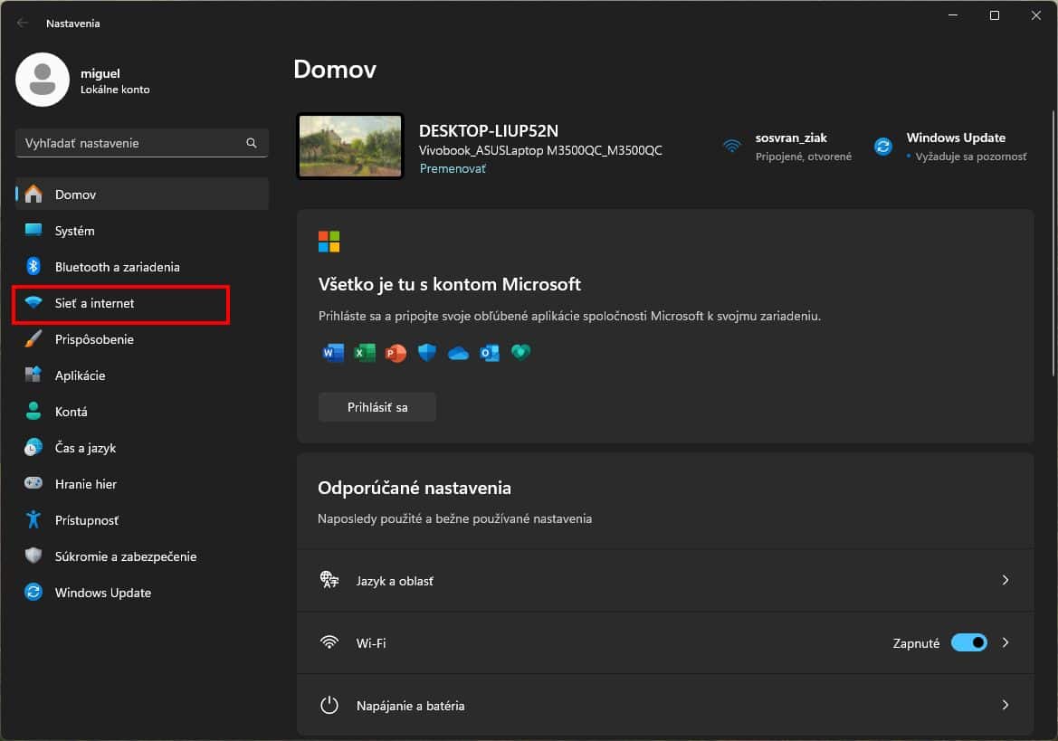
Task: Click the Pripojené, otvorené status text
Action: [x=803, y=157]
